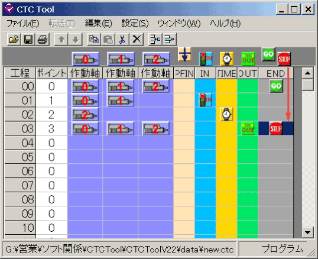Pick the red STOP palette icon
The width and height of the screenshot is (318, 259).
(x=284, y=59)
